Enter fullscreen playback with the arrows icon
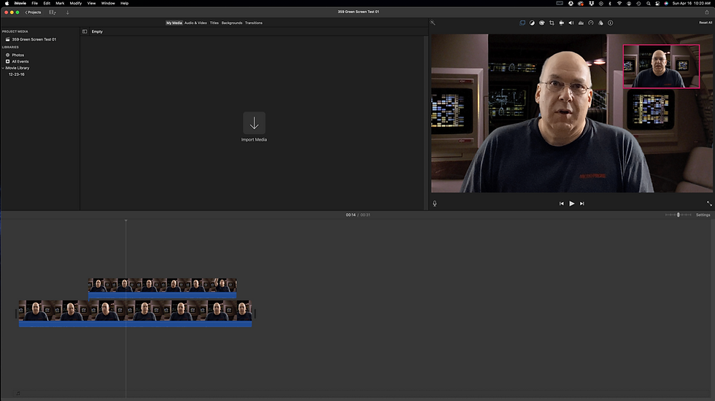The width and height of the screenshot is (715, 401). pyautogui.click(x=709, y=203)
